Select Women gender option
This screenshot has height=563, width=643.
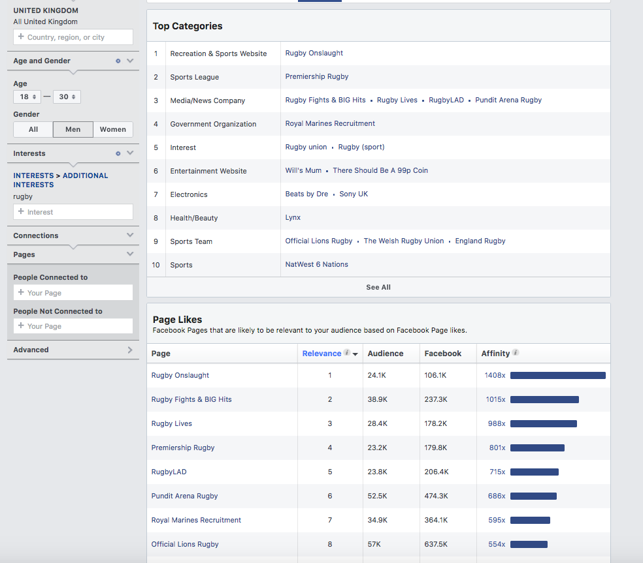pyautogui.click(x=113, y=129)
